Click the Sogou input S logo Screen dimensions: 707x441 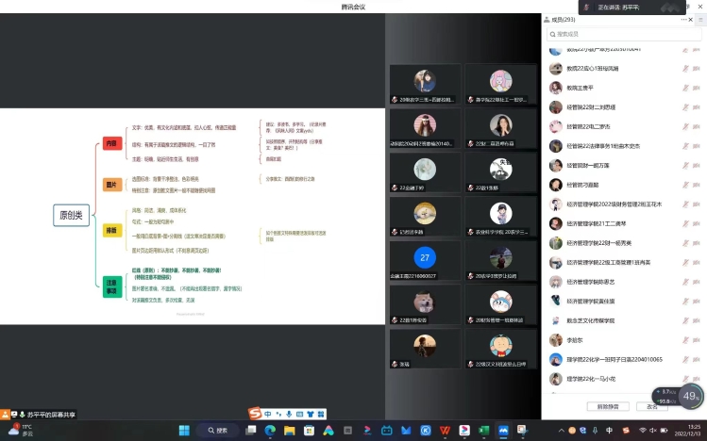(x=255, y=413)
